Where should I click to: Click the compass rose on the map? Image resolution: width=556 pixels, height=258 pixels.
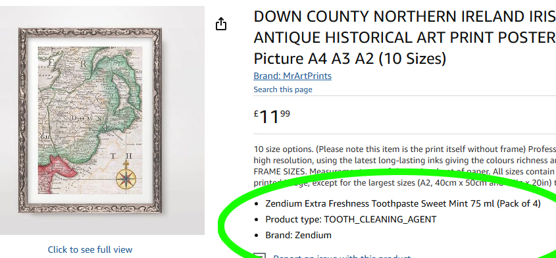(x=126, y=177)
